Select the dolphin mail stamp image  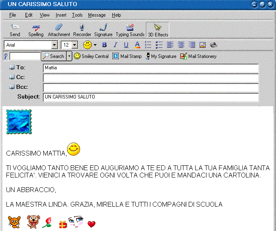[19, 122]
